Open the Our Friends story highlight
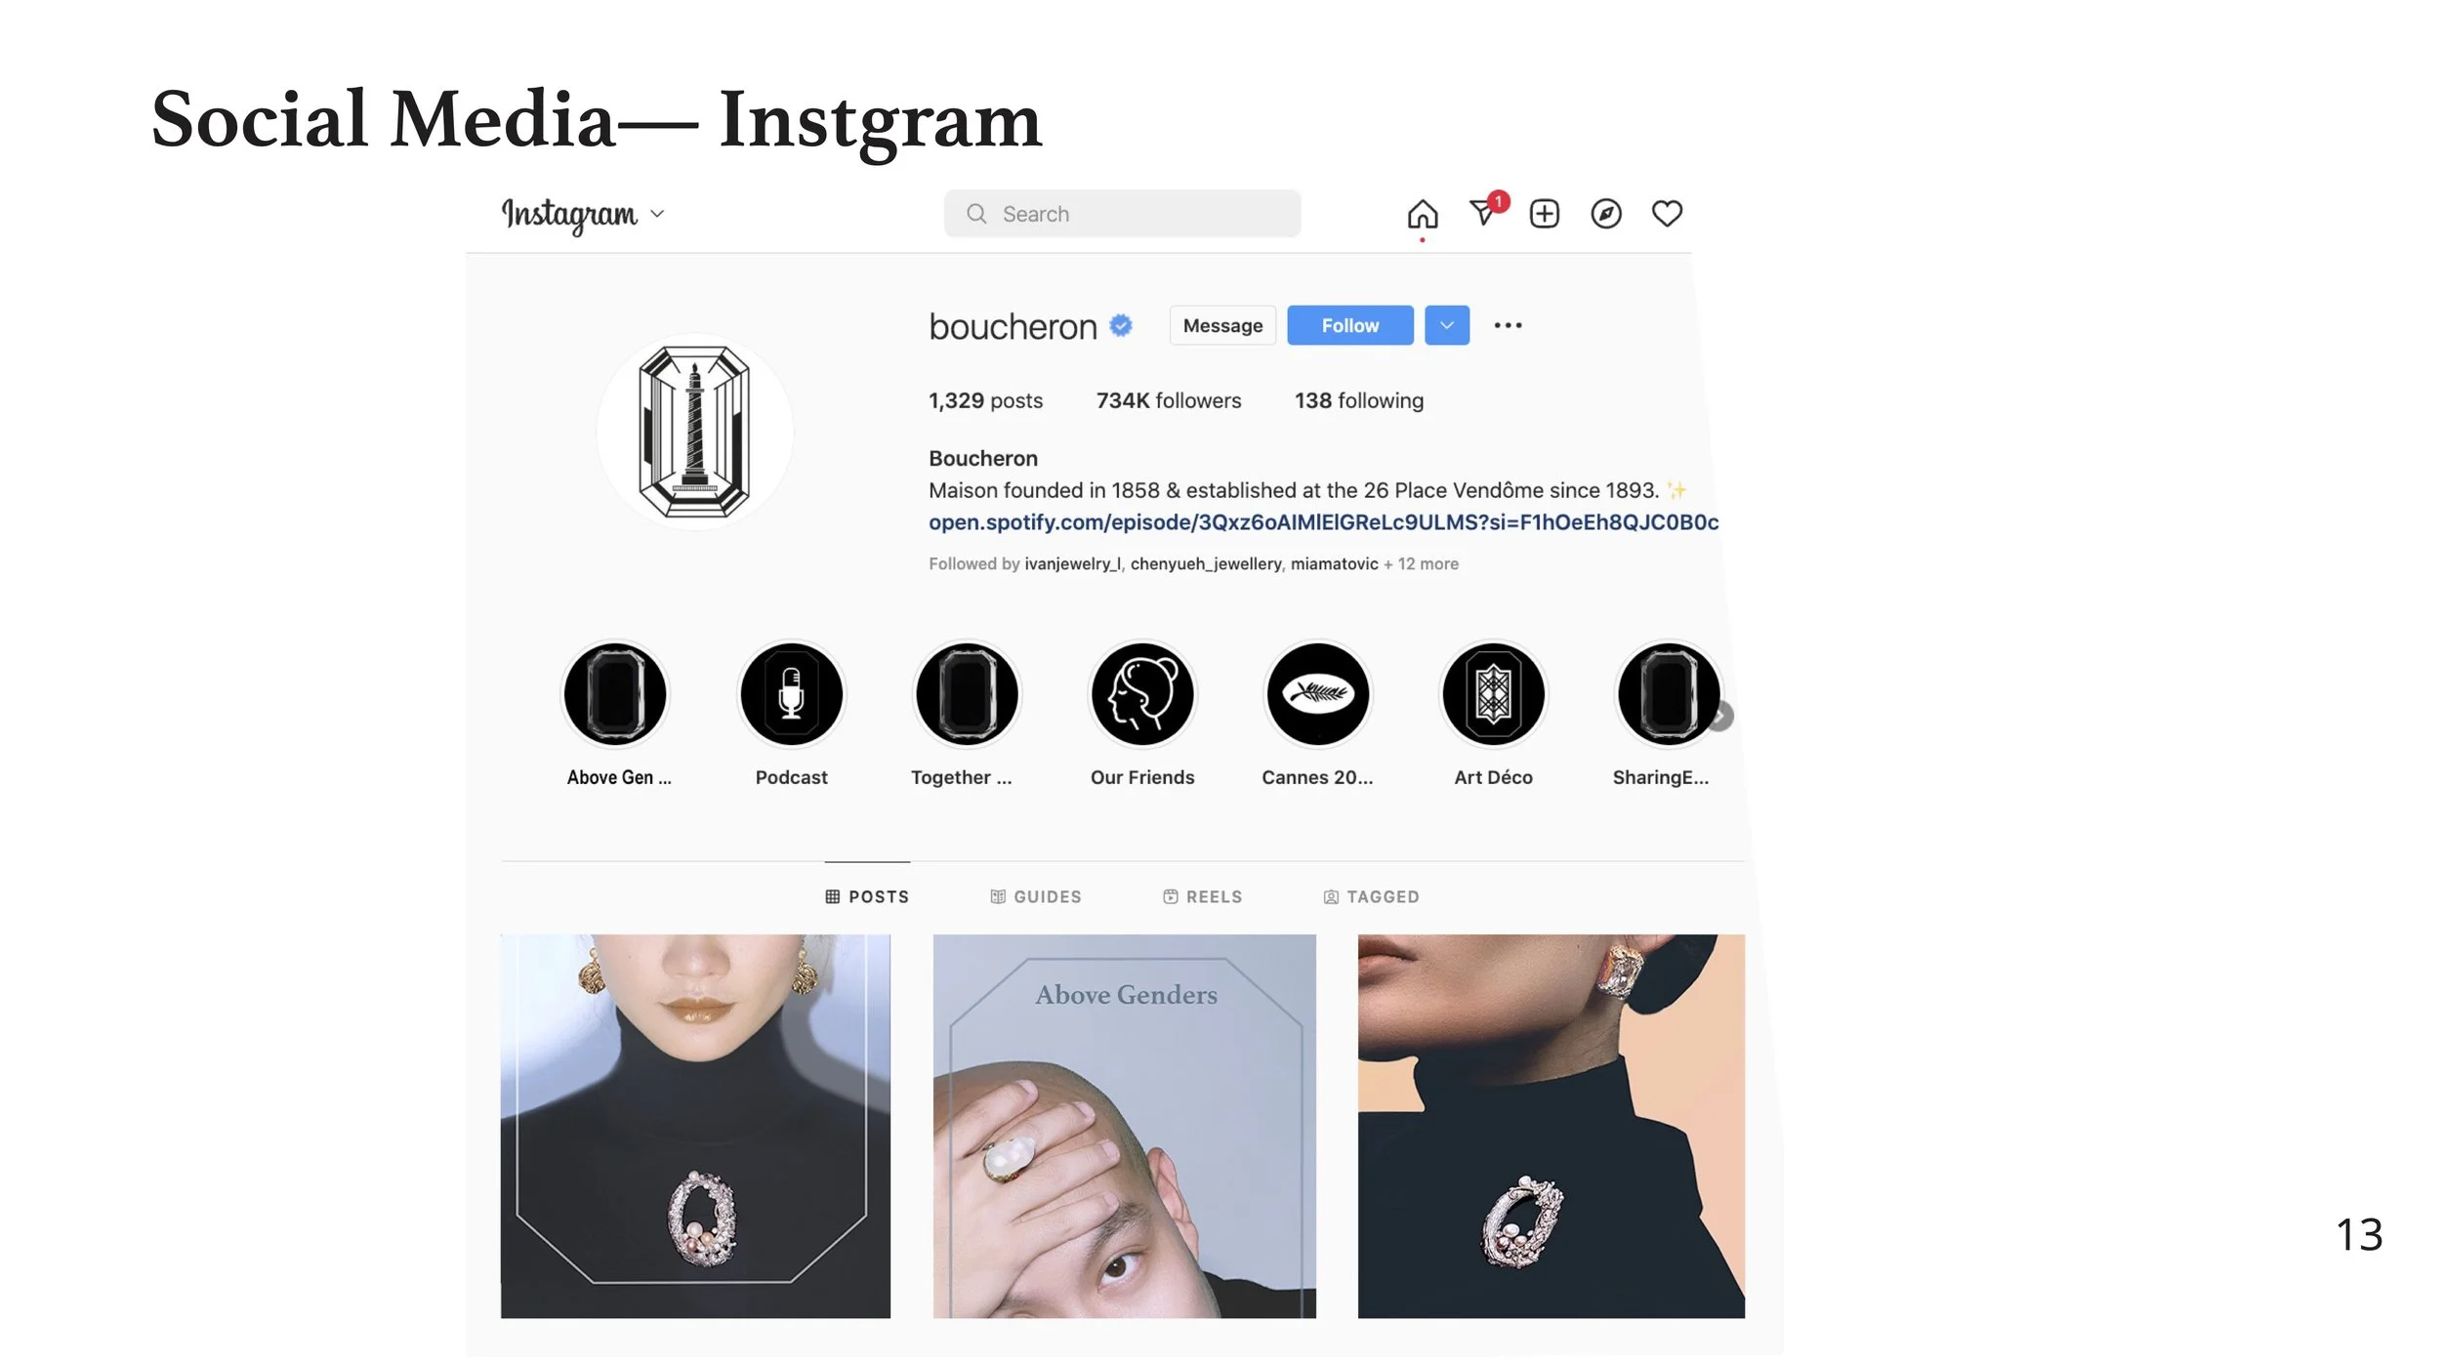The width and height of the screenshot is (2441, 1364). point(1141,694)
